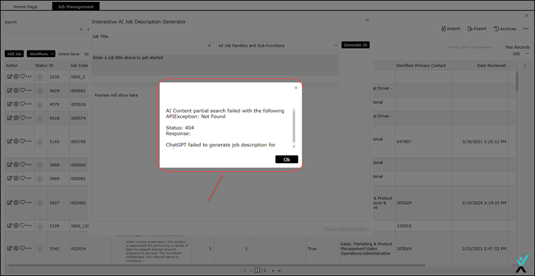The height and width of the screenshot is (276, 535).
Task: Toggle the status radio for job ID 3239
Action: tap(40, 77)
